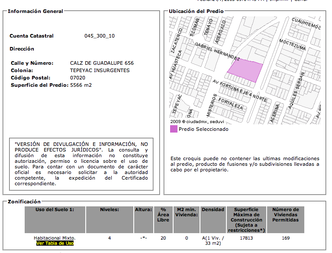The height and width of the screenshot is (253, 332).
Task: Click the Calle y Número label
Action: (32, 63)
